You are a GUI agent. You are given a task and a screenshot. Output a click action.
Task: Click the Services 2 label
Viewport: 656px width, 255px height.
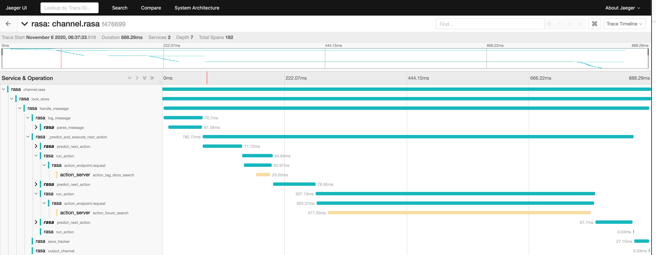pyautogui.click(x=159, y=37)
